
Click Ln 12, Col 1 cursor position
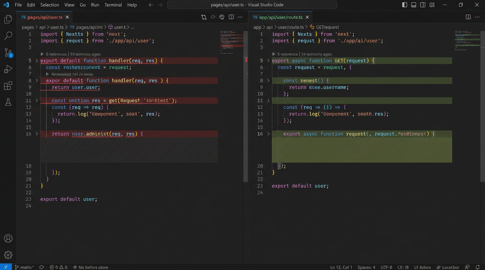click(341, 267)
